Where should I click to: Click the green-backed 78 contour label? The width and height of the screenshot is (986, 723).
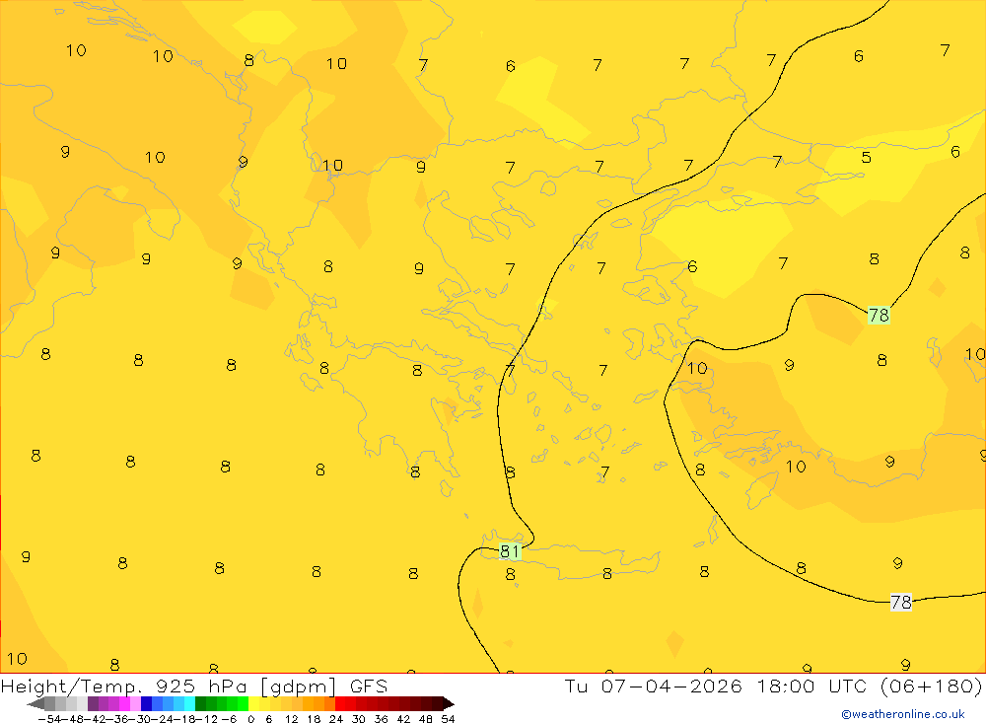point(879,315)
